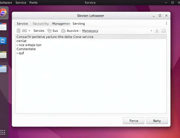Click the Ferce button
This screenshot has width=180, height=138.
click(x=133, y=121)
